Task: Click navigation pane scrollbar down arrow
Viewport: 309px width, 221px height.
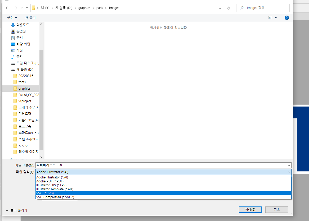Action: point(41,157)
